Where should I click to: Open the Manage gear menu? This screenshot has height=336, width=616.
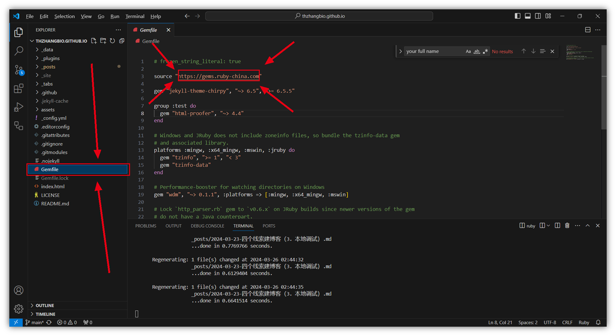19,308
